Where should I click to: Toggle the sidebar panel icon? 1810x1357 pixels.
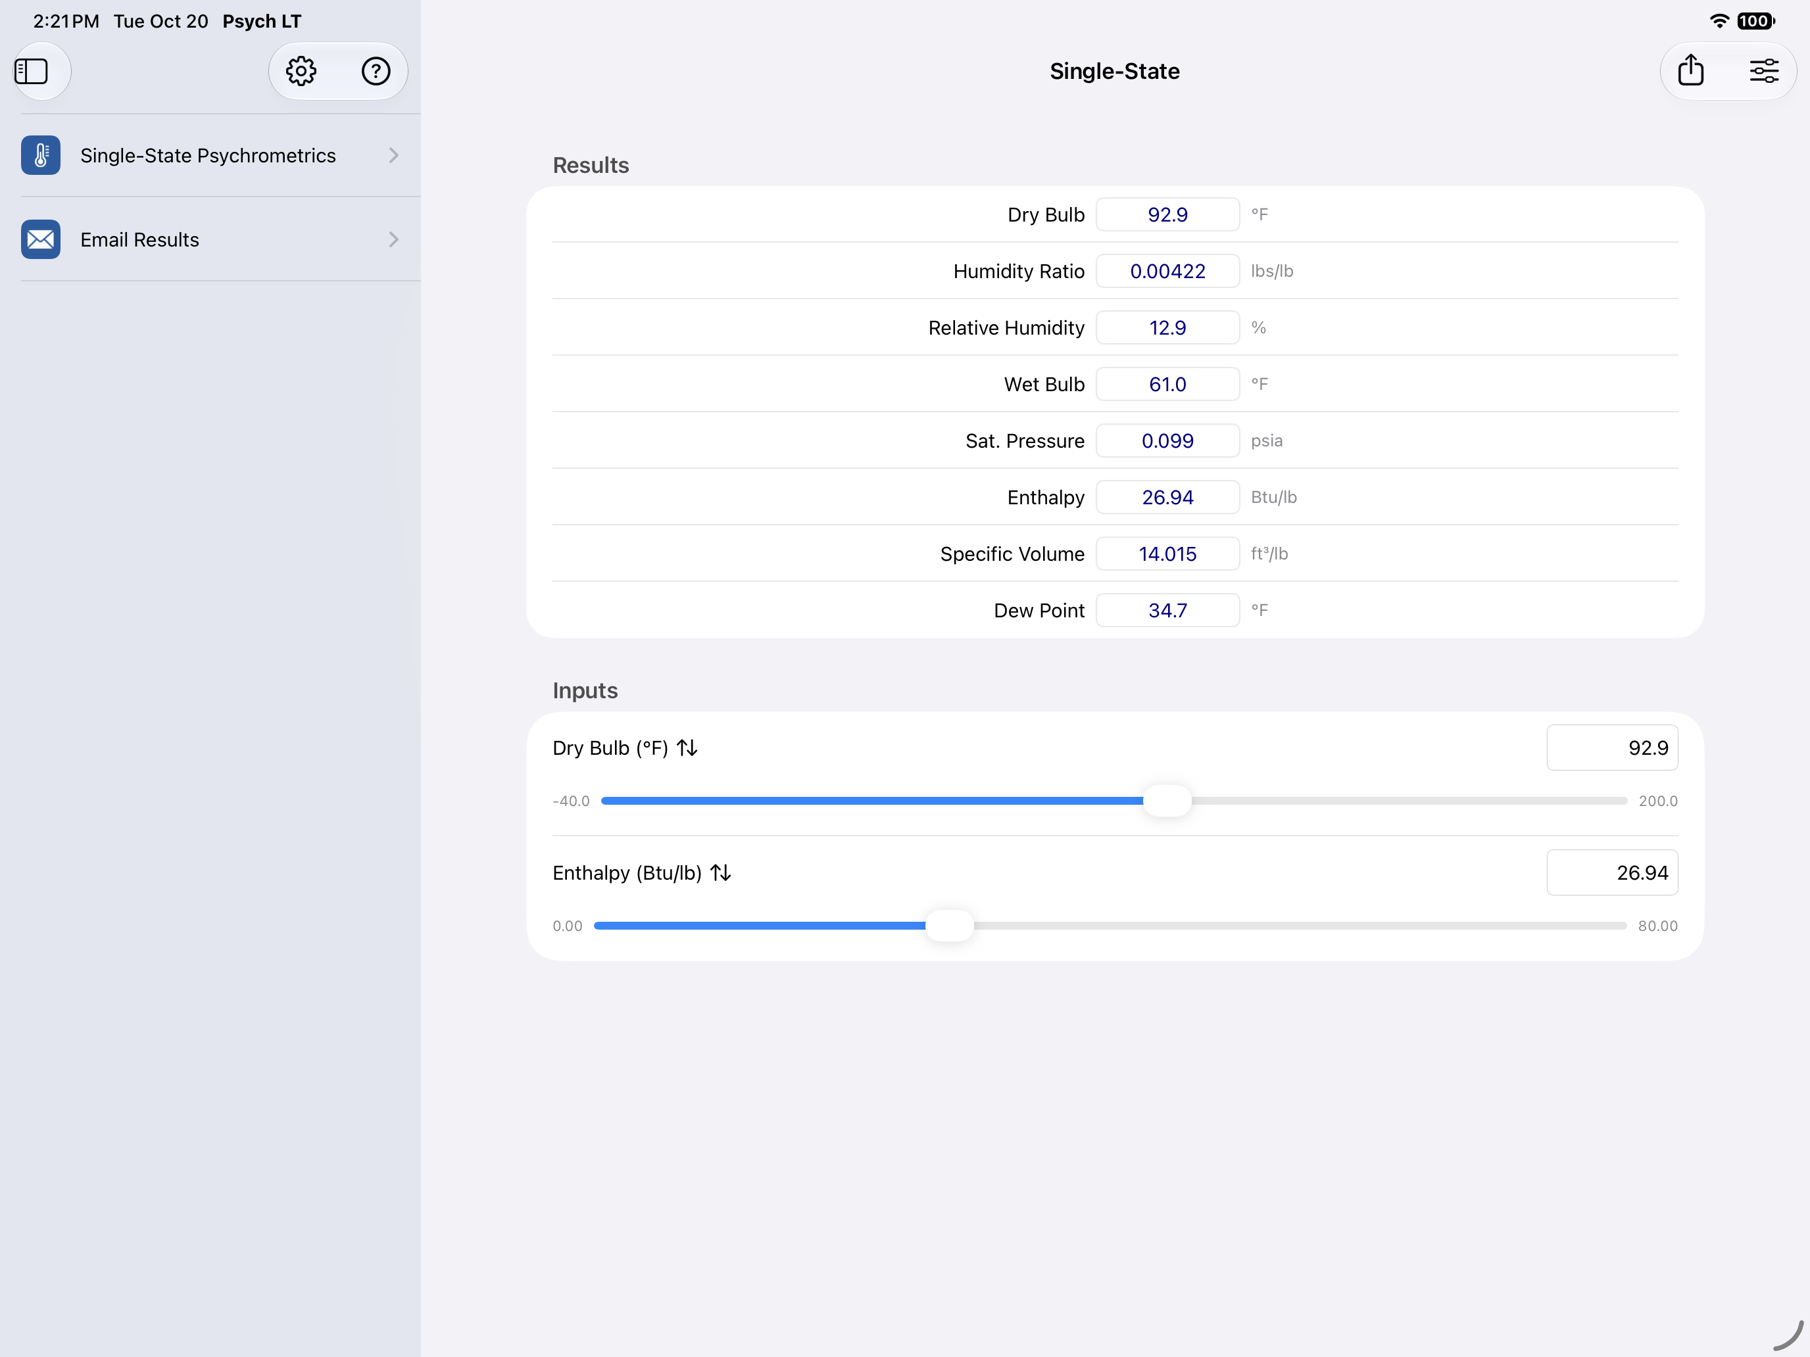point(32,71)
